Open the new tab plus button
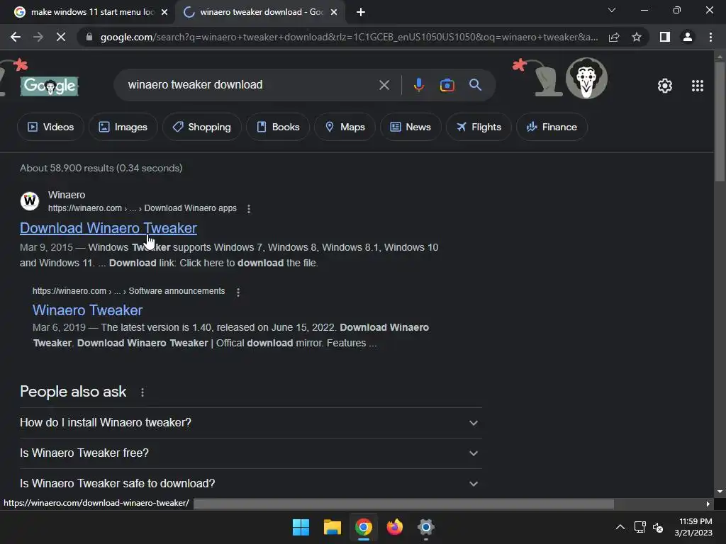Viewport: 726px width, 544px height. 361,12
